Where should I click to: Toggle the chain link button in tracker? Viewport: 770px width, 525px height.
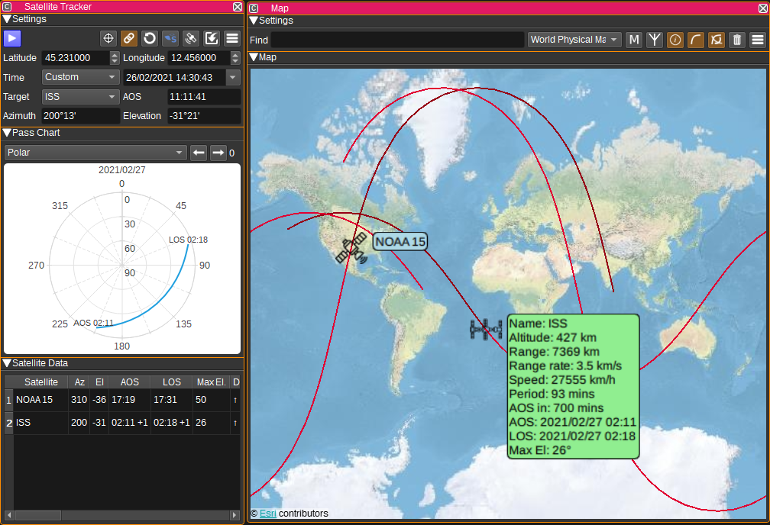(128, 38)
